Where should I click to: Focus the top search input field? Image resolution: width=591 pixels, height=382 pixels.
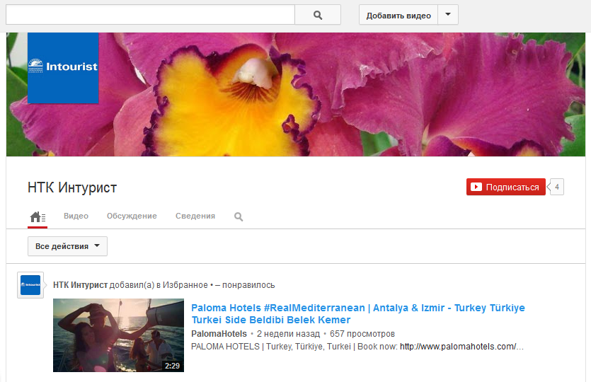point(150,15)
